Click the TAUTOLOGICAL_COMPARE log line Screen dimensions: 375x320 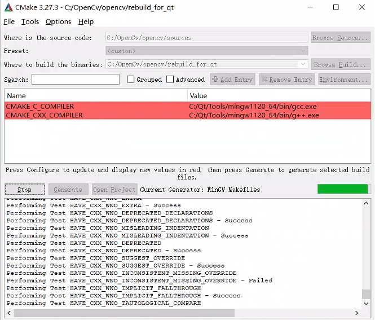pyautogui.click(x=104, y=303)
